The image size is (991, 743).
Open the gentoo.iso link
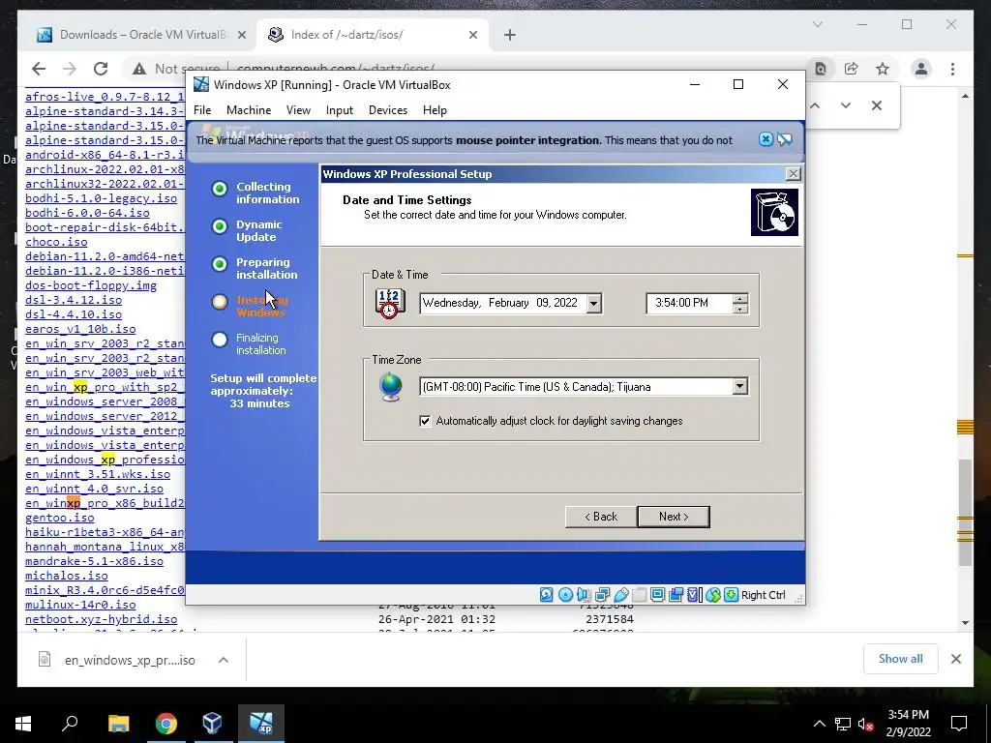[59, 518]
